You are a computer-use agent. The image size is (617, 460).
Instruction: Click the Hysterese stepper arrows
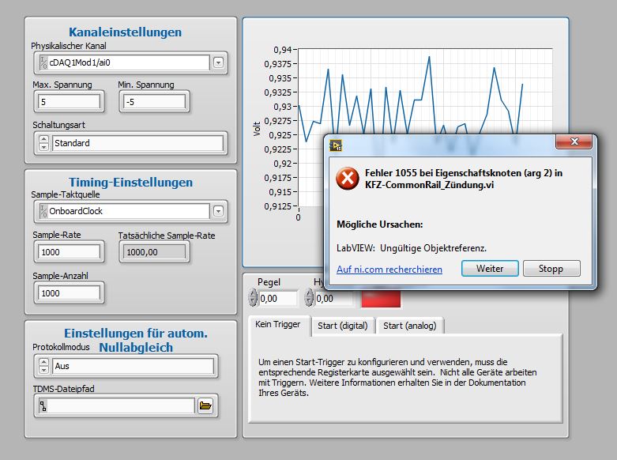coord(309,298)
